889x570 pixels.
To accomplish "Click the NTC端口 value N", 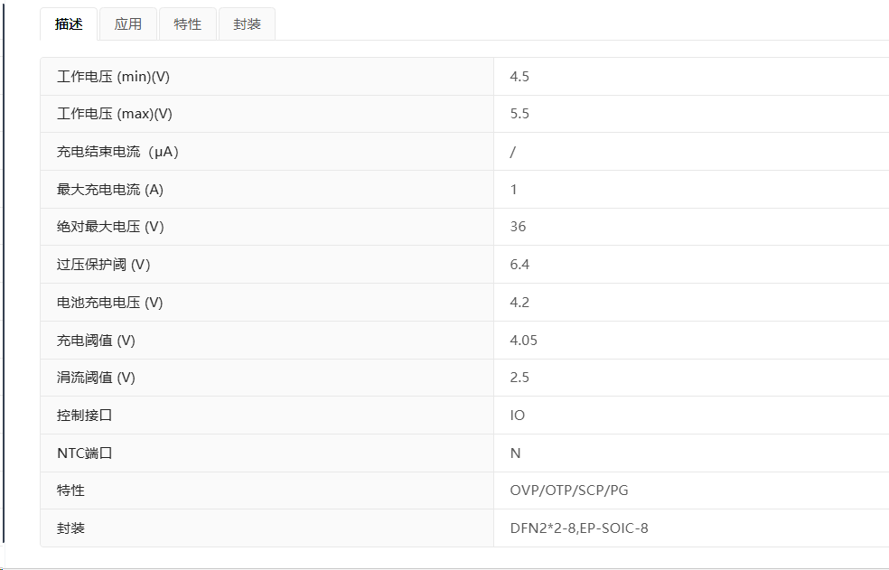I will (515, 453).
